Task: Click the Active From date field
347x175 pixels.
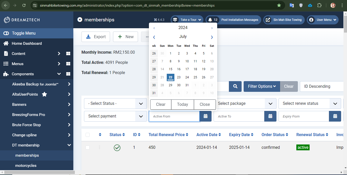Action: (174, 116)
